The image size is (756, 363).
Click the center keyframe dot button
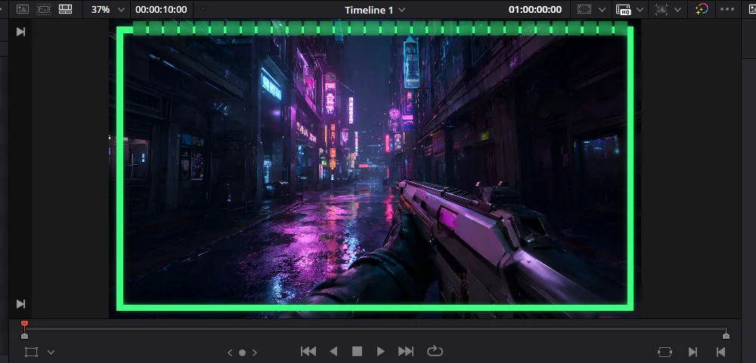(242, 353)
